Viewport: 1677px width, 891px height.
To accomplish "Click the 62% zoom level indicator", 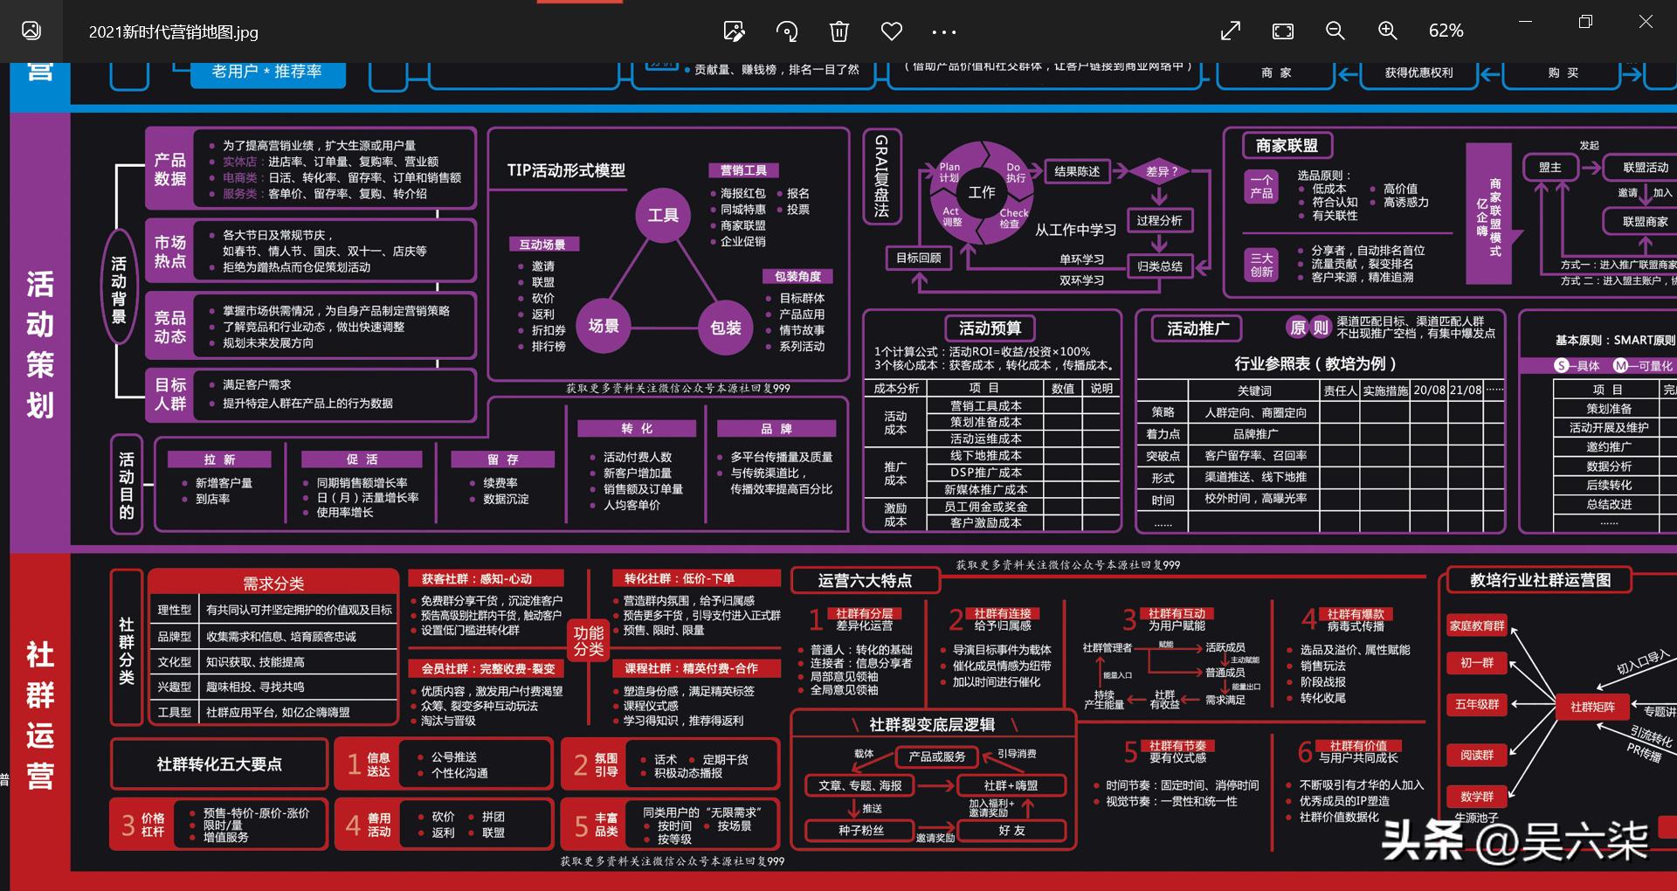I will point(1446,31).
